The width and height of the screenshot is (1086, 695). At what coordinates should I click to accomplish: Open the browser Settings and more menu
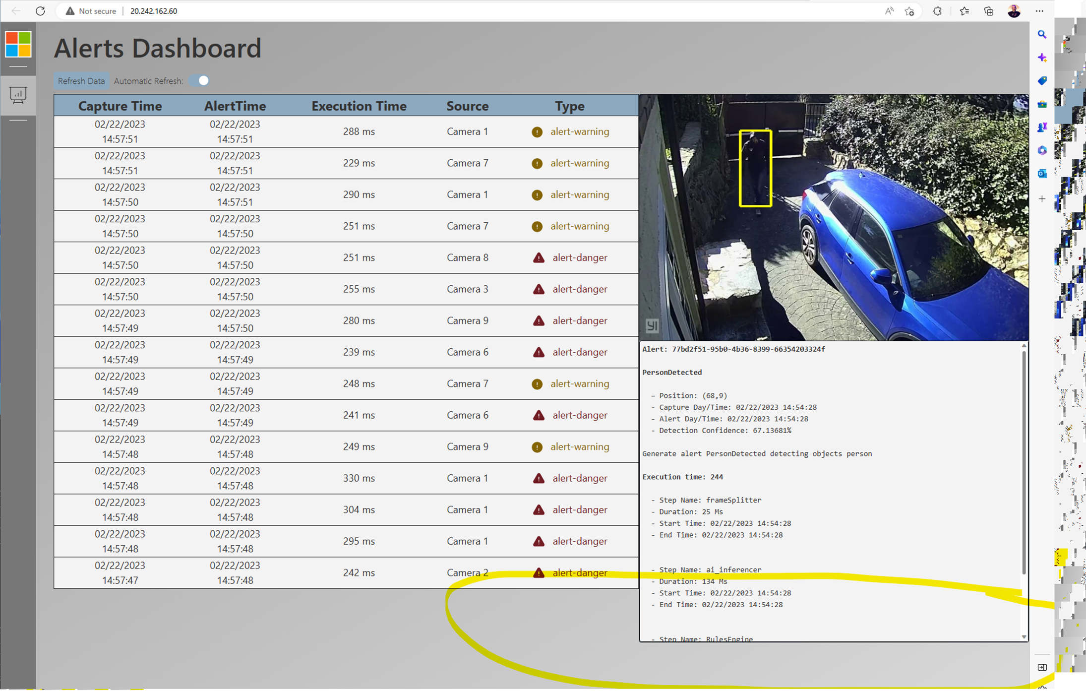tap(1039, 11)
